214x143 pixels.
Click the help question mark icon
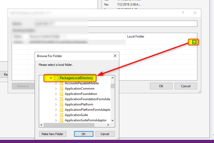(x=183, y=13)
